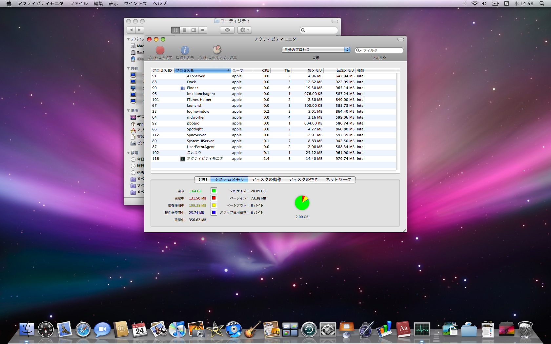The width and height of the screenshot is (551, 344).
Task: Open the 自分のプロセス process filter dropdown
Action: tap(316, 50)
